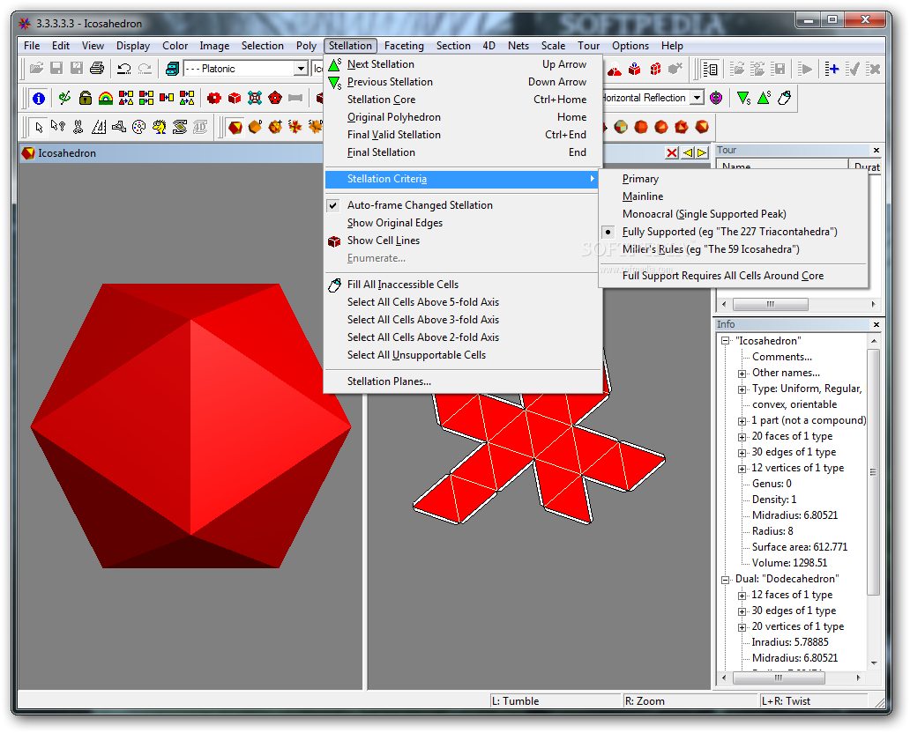This screenshot has width=910, height=733.
Task: Click the open padlock icon
Action: tap(86, 98)
